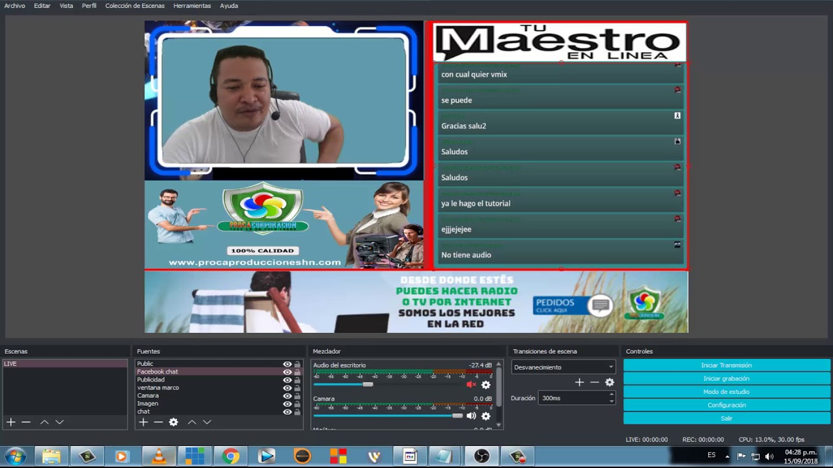The width and height of the screenshot is (833, 468).
Task: Toggle visibility of Public source
Action: [x=287, y=364]
